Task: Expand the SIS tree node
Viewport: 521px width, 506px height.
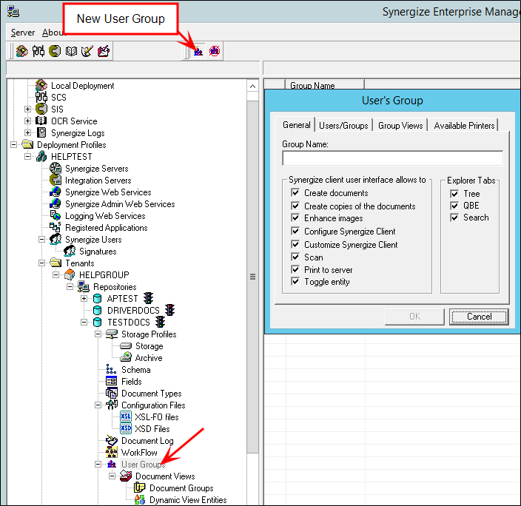Action: (x=28, y=109)
